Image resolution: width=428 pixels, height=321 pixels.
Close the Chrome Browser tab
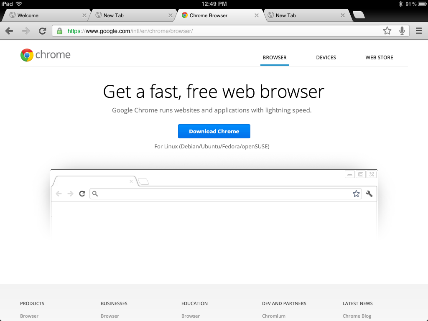(x=257, y=15)
